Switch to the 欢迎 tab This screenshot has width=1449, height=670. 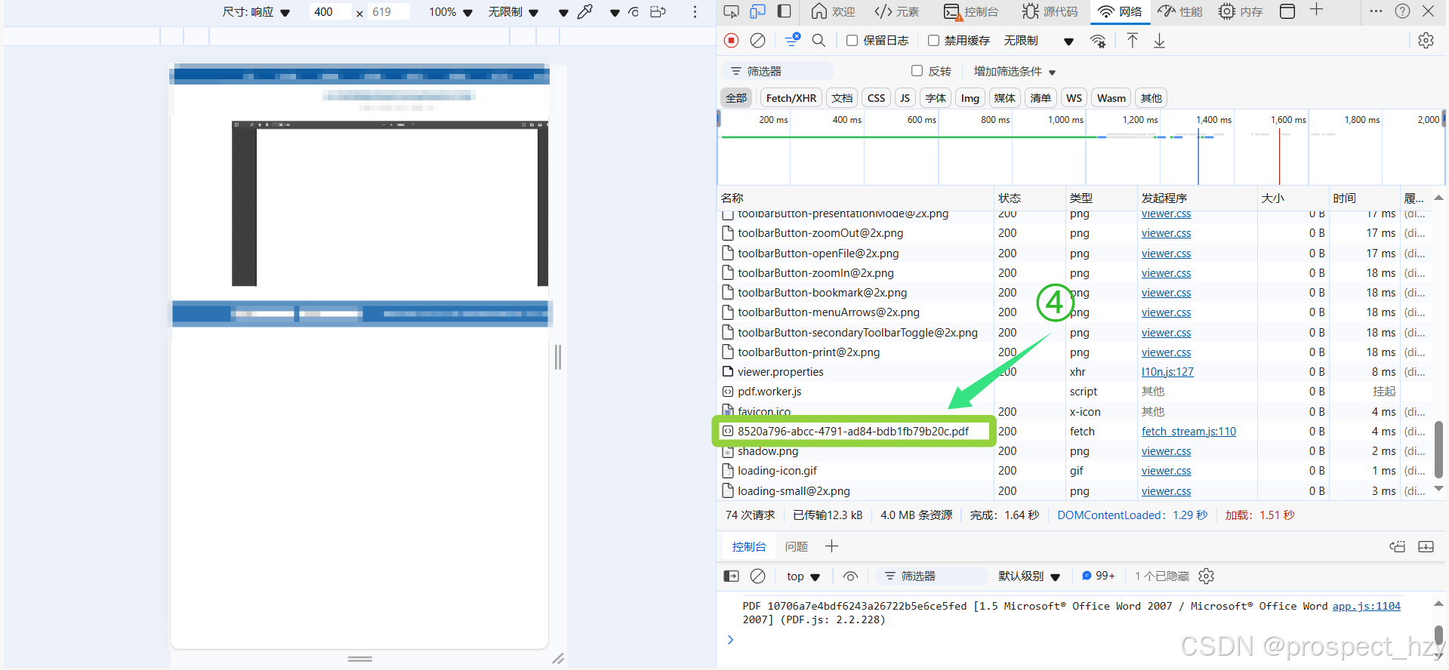(833, 11)
